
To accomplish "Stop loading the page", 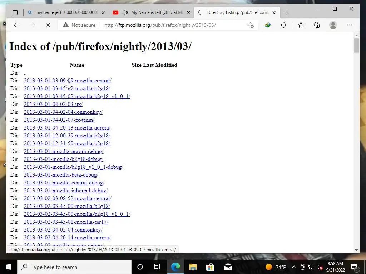I will [48, 25].
